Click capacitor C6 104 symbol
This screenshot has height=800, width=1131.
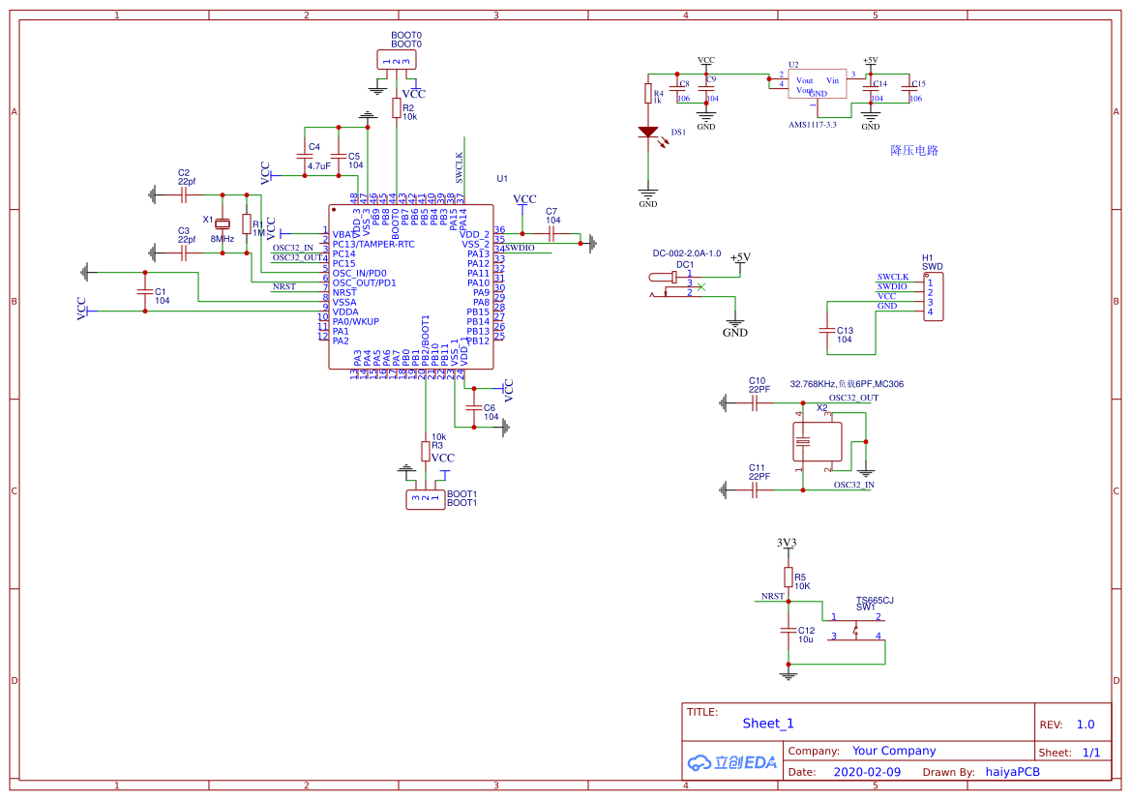pyautogui.click(x=474, y=407)
